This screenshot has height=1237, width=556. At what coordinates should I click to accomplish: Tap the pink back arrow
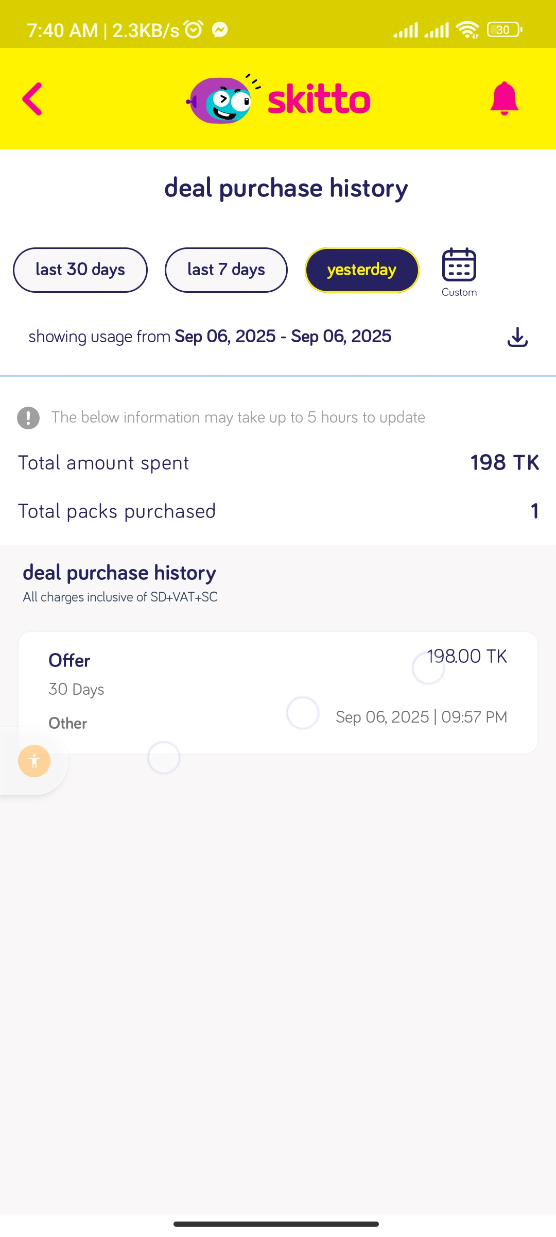pyautogui.click(x=32, y=99)
